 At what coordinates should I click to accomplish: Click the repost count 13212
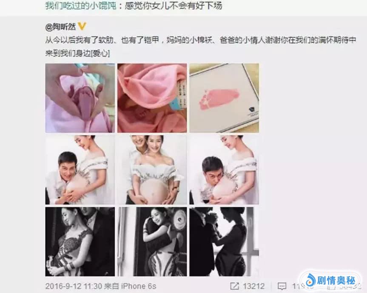pyautogui.click(x=253, y=286)
